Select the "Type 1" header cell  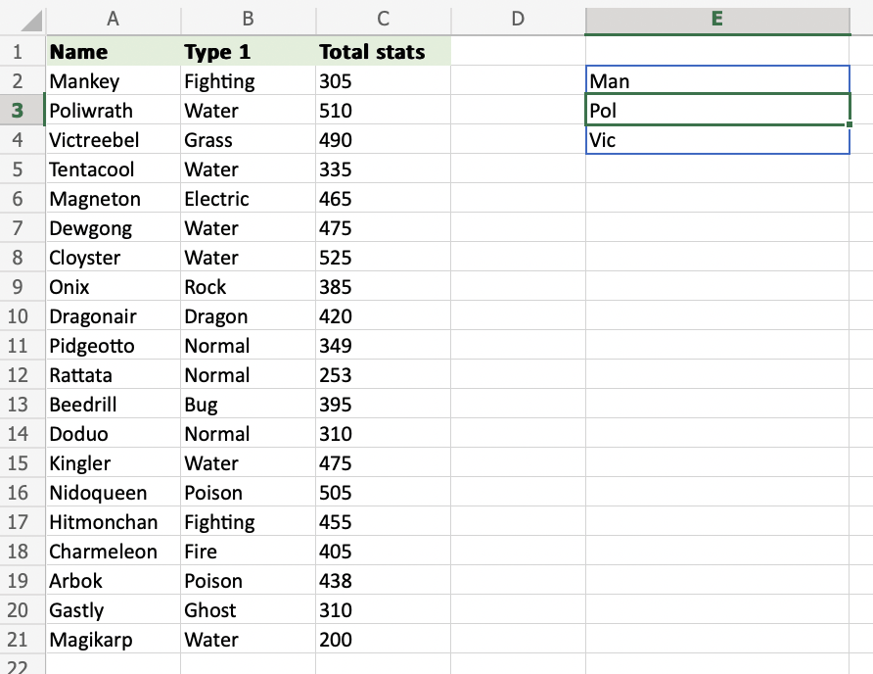(x=248, y=52)
